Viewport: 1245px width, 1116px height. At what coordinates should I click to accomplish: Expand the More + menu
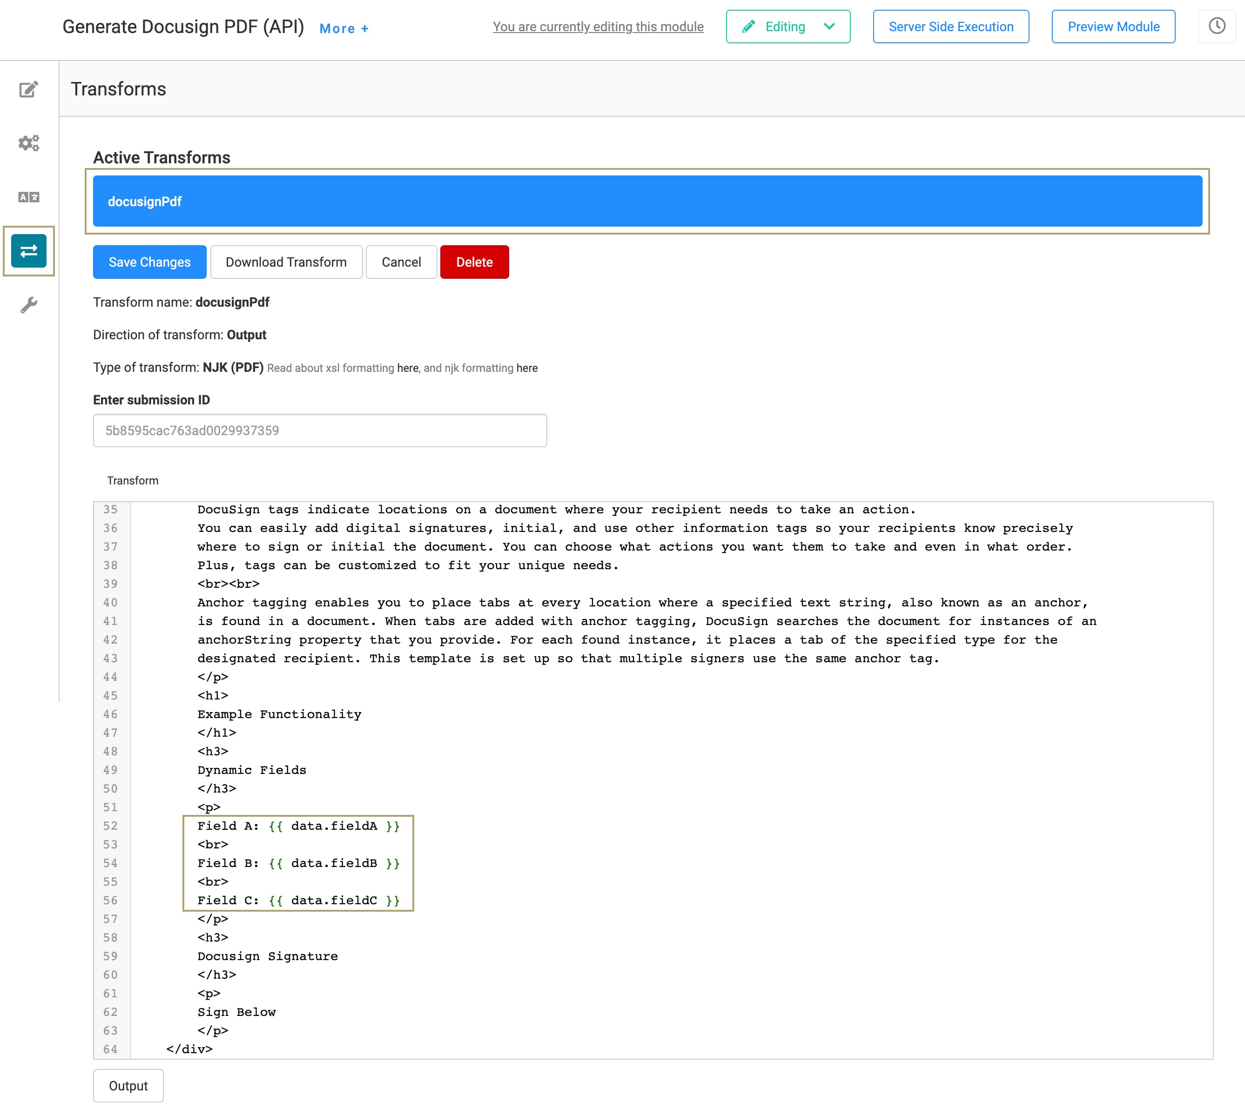coord(344,28)
